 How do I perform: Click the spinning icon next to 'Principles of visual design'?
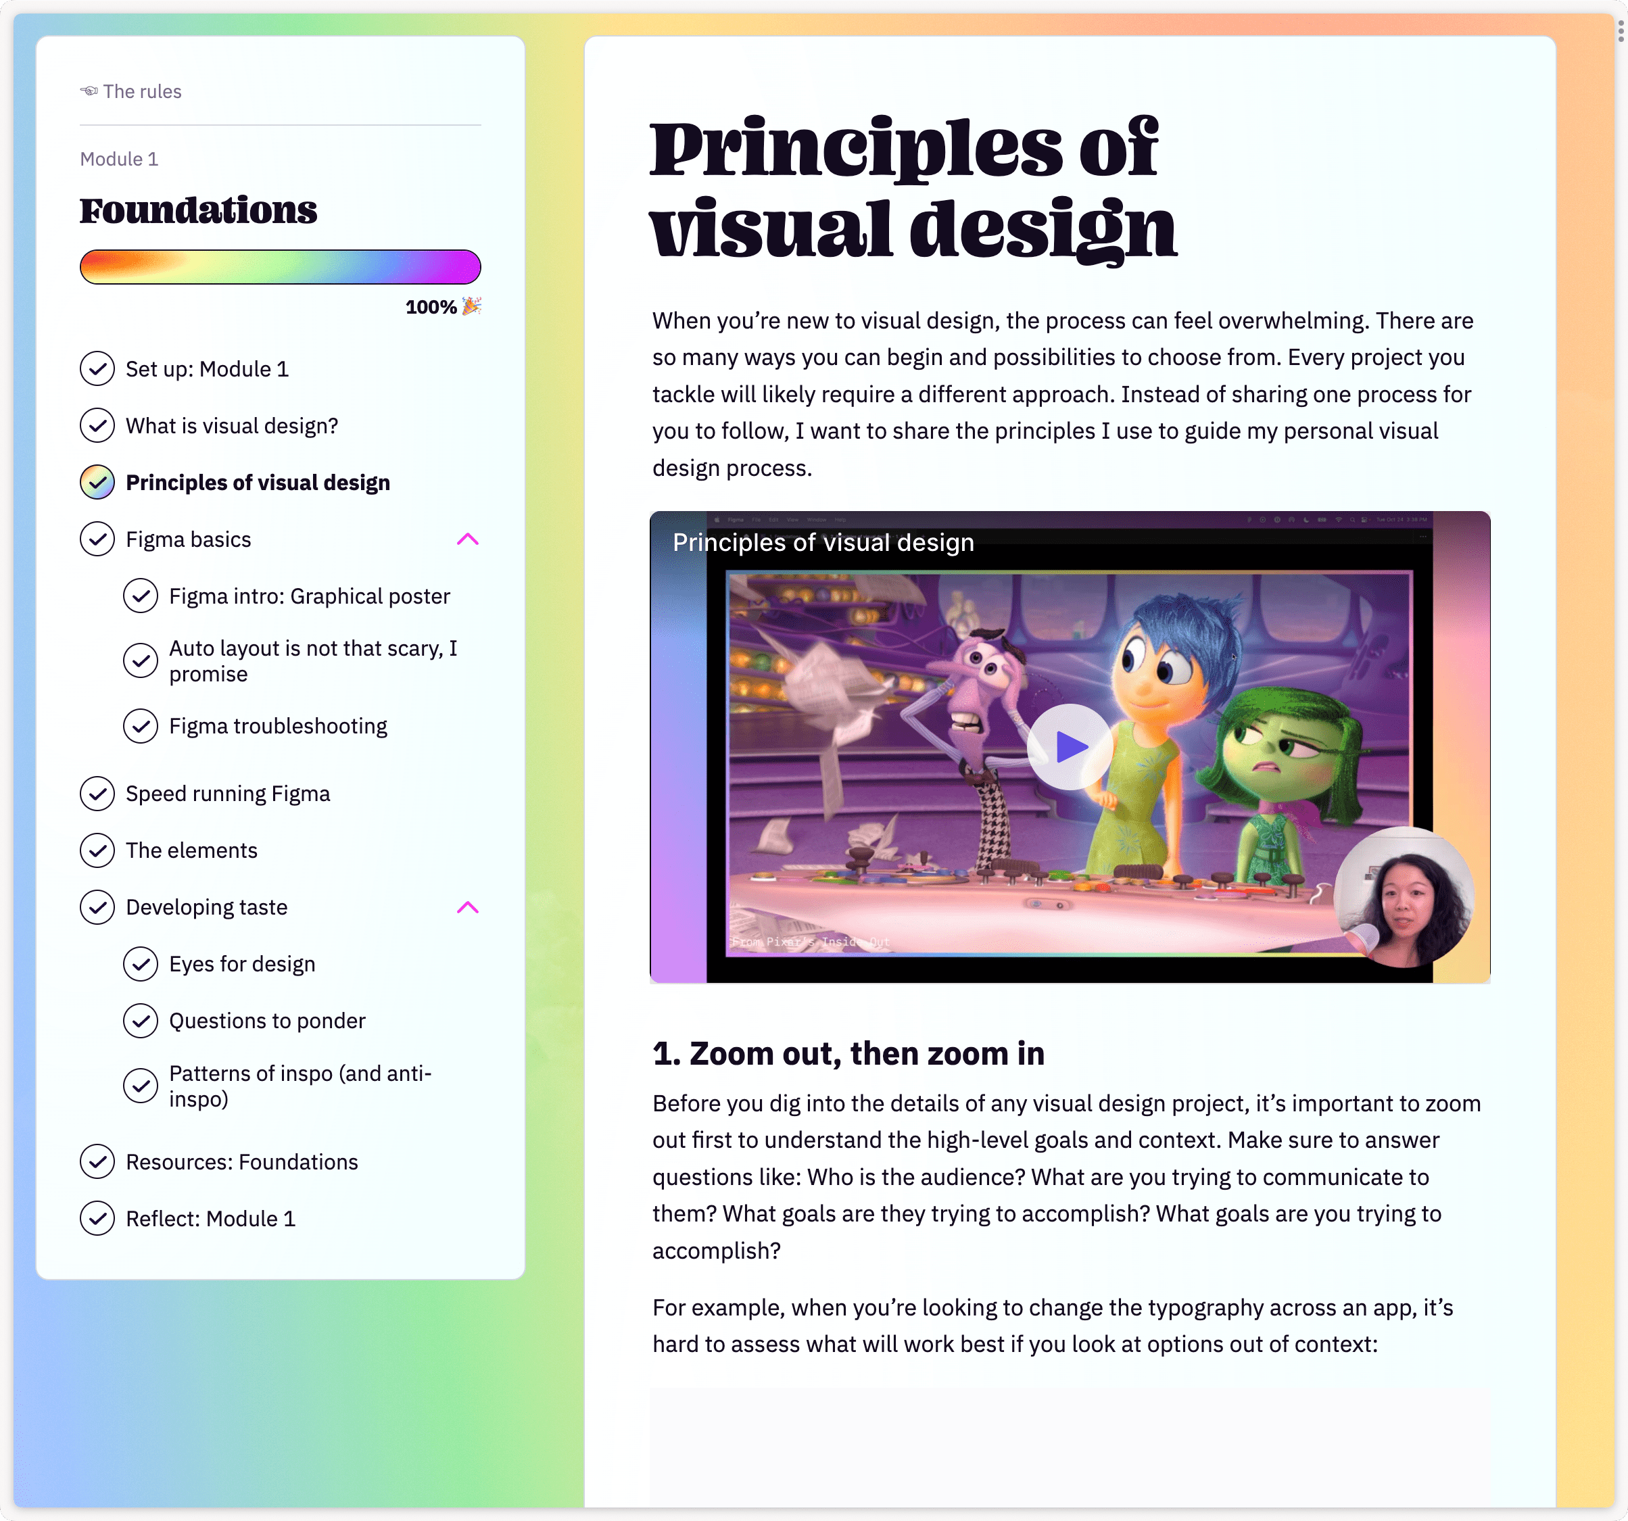(x=95, y=482)
